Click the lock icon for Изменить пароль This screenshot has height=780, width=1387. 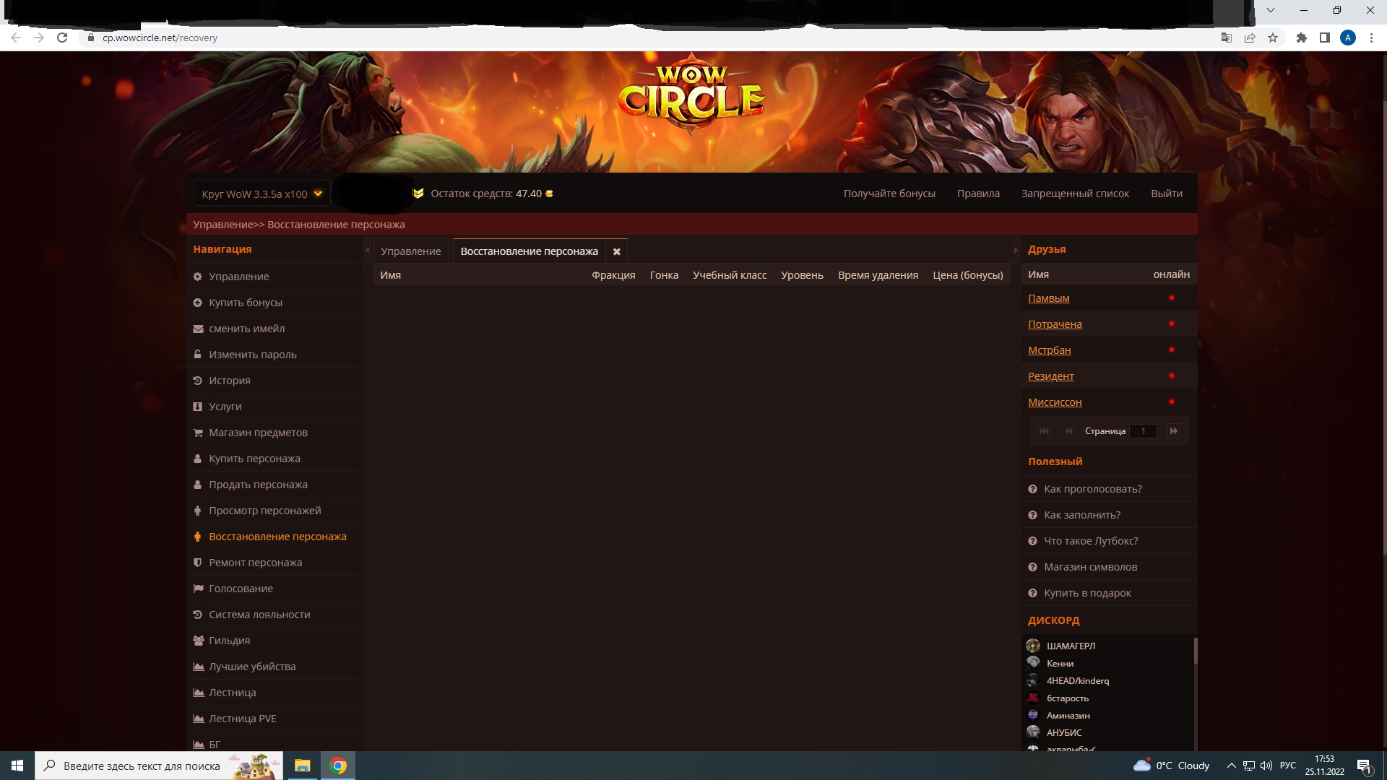pyautogui.click(x=197, y=355)
